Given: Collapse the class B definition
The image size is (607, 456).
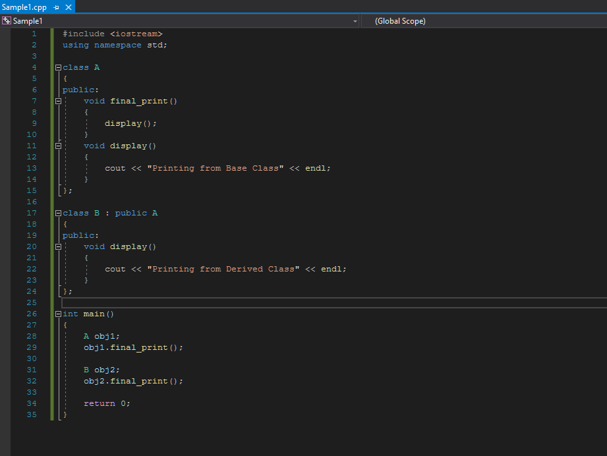Looking at the screenshot, I should tap(58, 214).
